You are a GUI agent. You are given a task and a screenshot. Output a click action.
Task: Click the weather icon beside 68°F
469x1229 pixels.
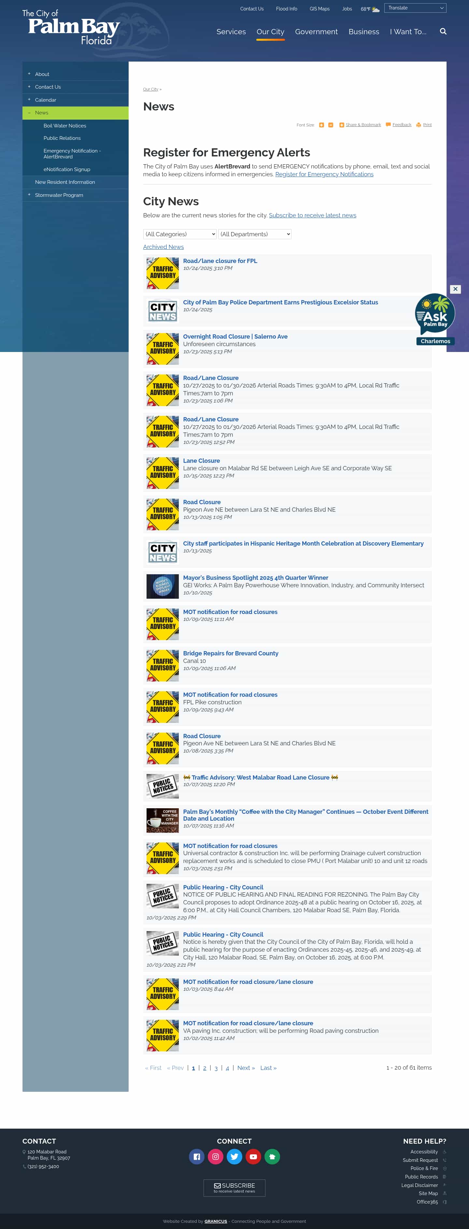pos(376,9)
